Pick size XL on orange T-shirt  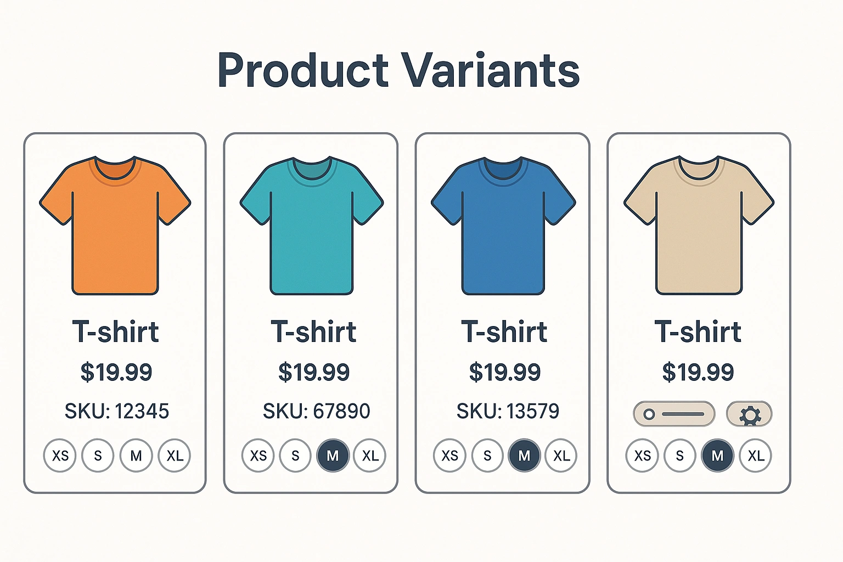point(175,456)
